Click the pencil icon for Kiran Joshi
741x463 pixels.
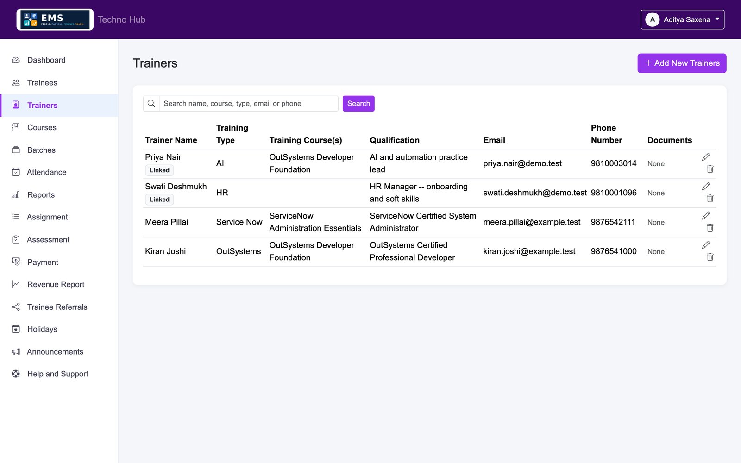706,245
